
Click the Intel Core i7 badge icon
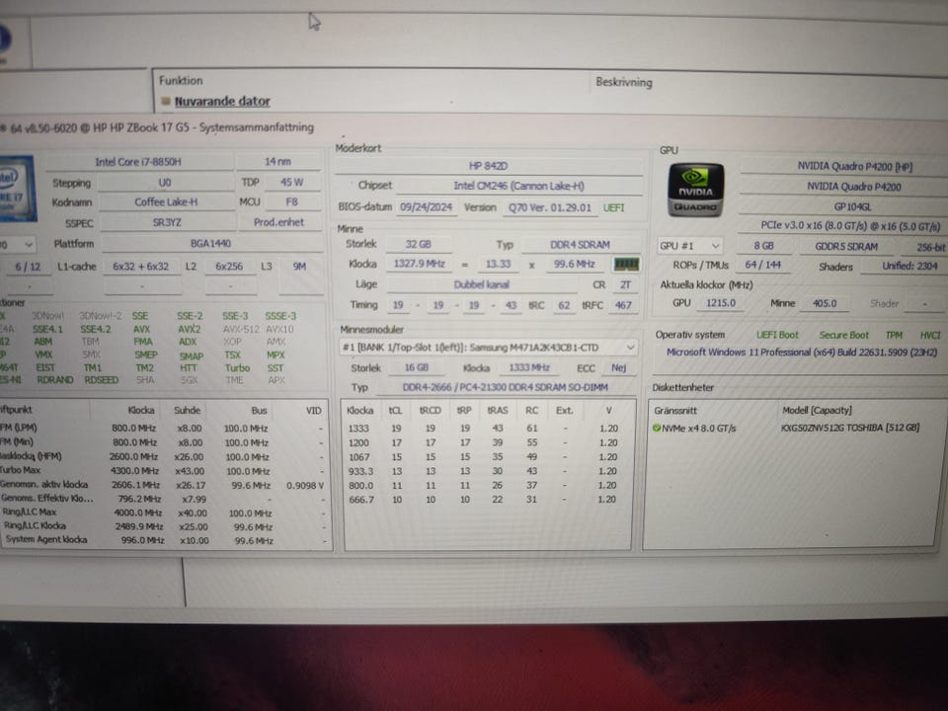(x=17, y=189)
